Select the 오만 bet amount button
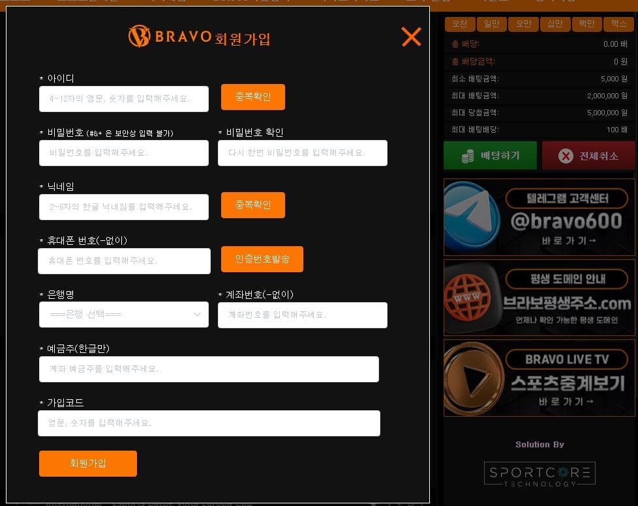This screenshot has height=506, width=638. 523,24
